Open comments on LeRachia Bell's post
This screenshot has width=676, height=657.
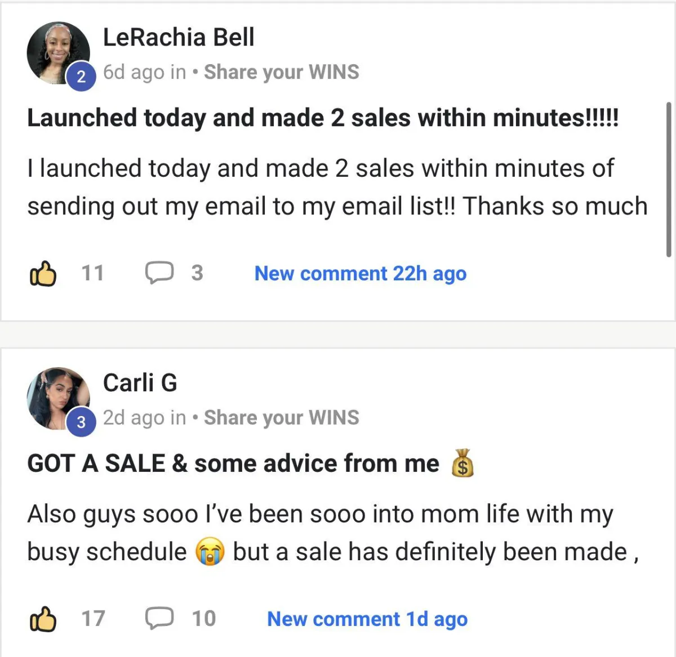[x=159, y=273]
